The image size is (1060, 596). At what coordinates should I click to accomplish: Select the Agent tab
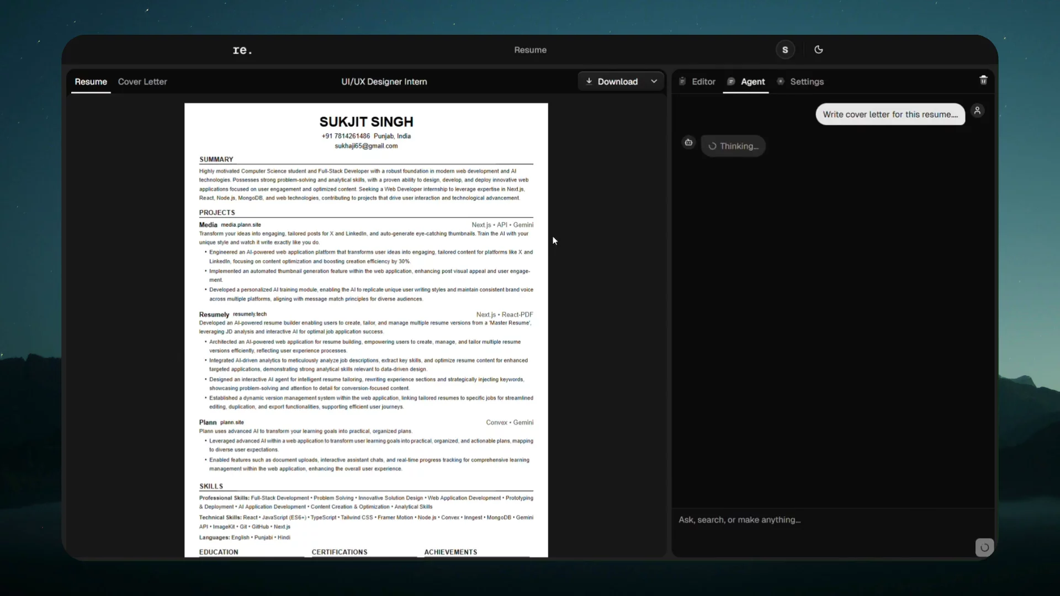point(746,82)
